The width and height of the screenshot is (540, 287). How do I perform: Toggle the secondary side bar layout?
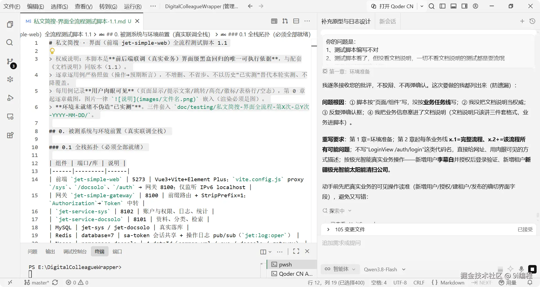(x=465, y=6)
